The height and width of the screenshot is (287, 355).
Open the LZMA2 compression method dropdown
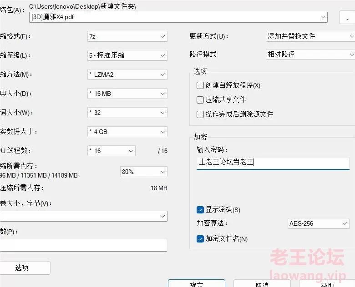click(127, 74)
